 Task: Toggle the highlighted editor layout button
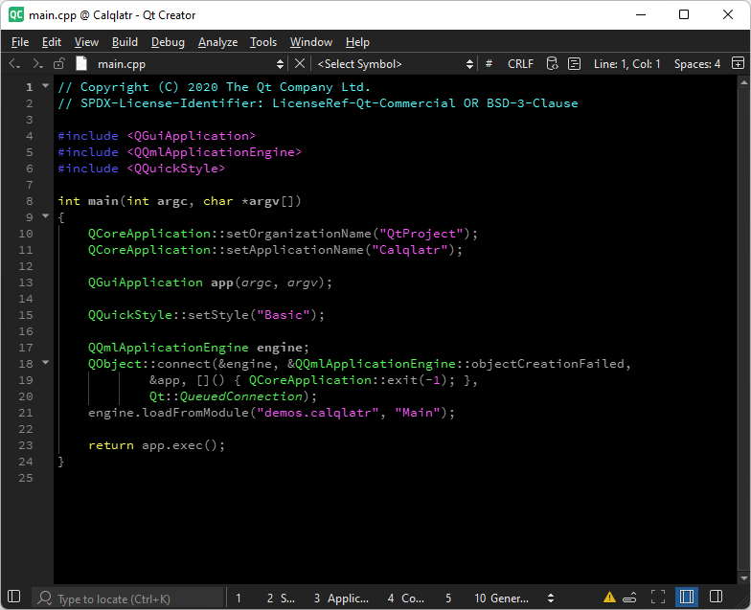(x=686, y=597)
